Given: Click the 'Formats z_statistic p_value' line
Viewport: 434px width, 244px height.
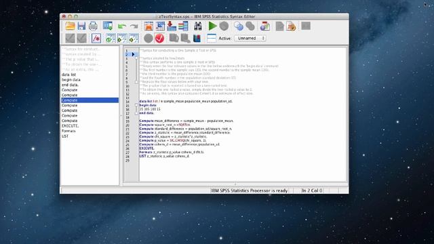Looking at the screenshot, I should 172,152.
